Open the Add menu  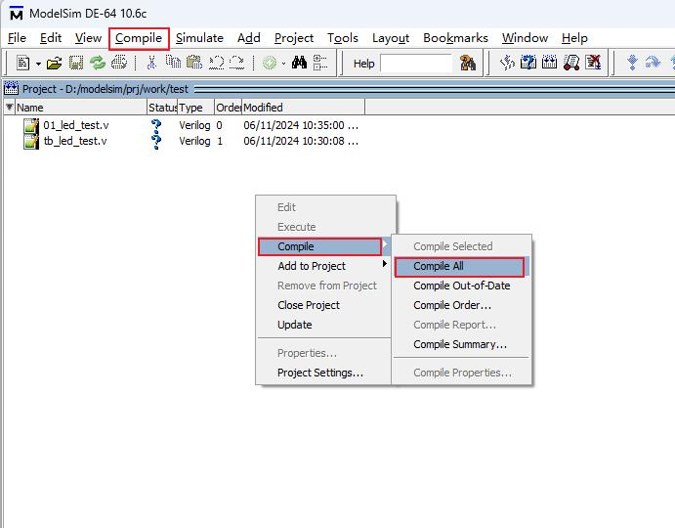(249, 38)
